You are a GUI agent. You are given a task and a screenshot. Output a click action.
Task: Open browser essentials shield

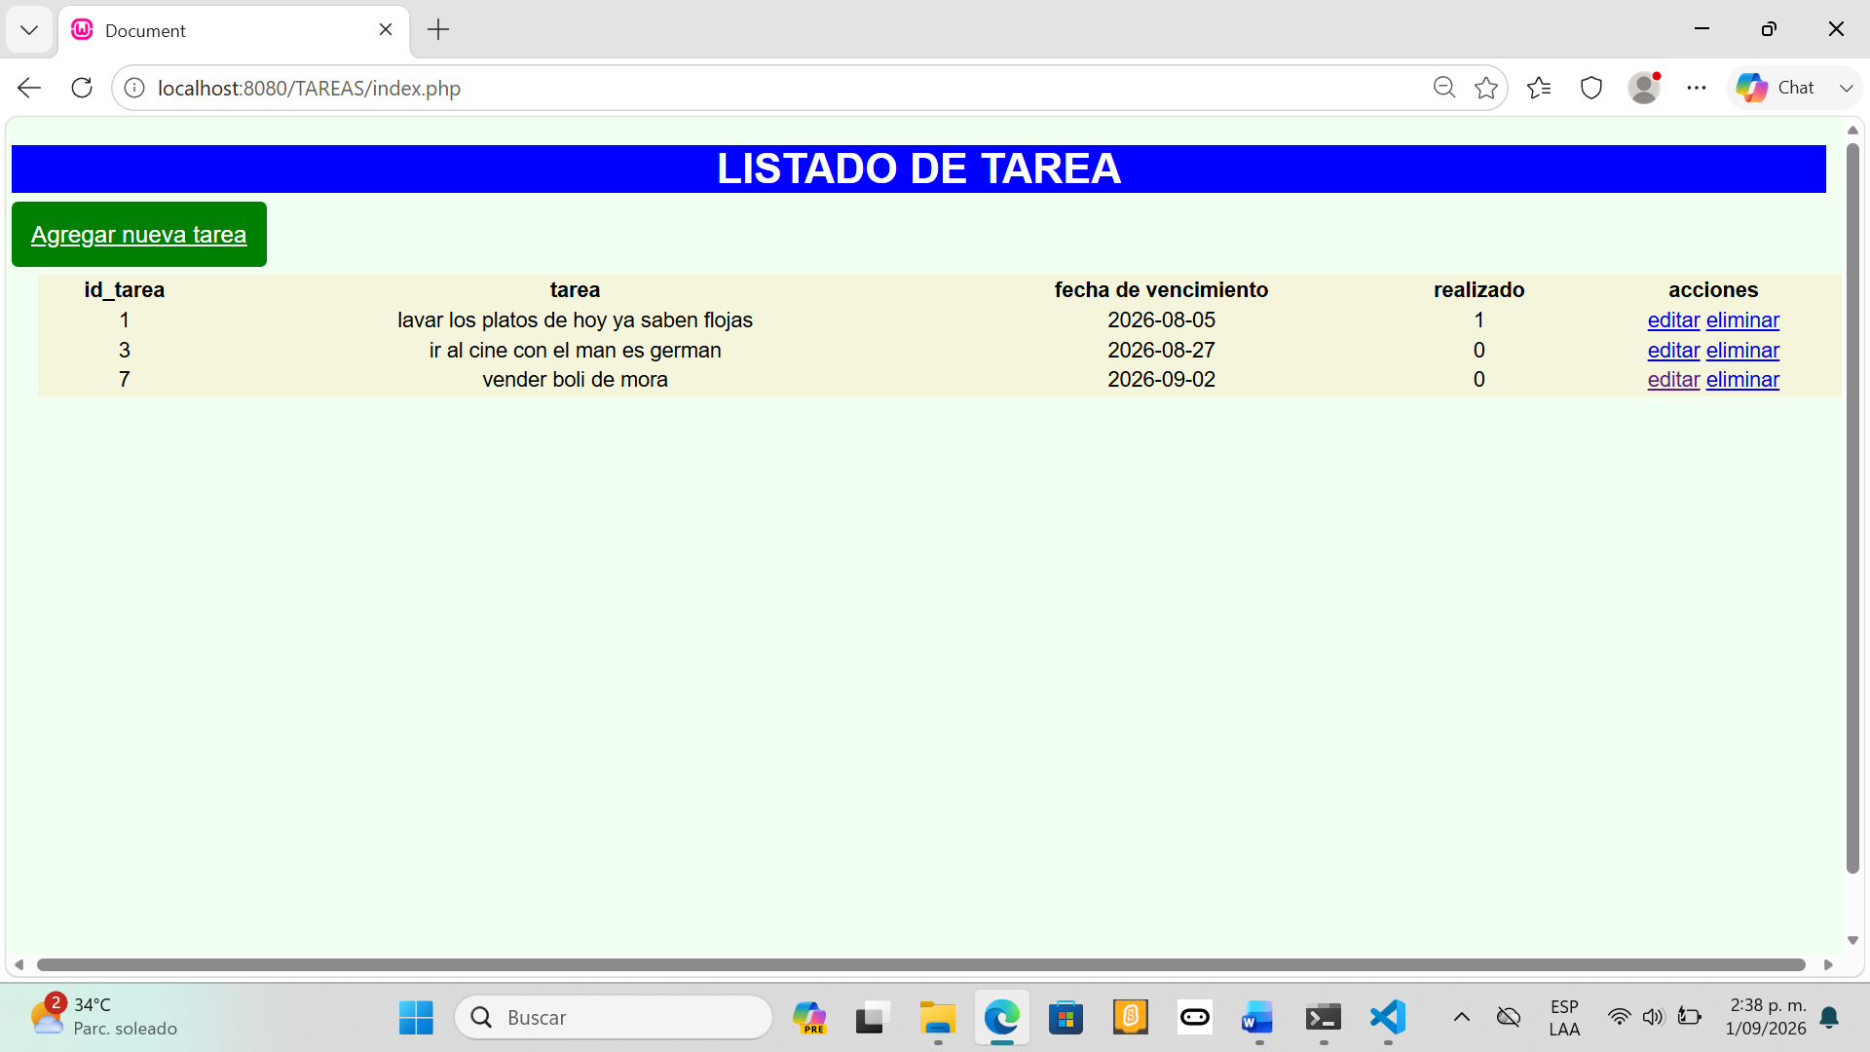coord(1591,88)
